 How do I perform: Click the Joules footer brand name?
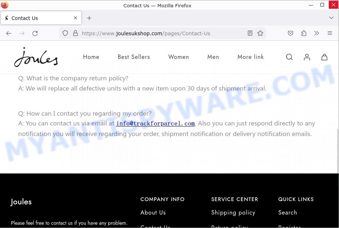pos(21,202)
